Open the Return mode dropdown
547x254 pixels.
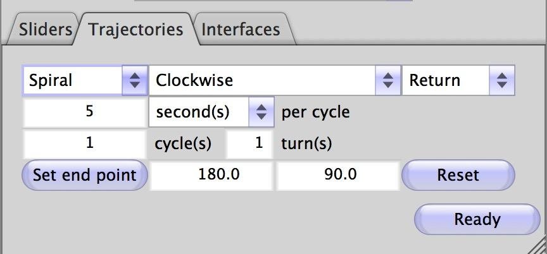446,80
